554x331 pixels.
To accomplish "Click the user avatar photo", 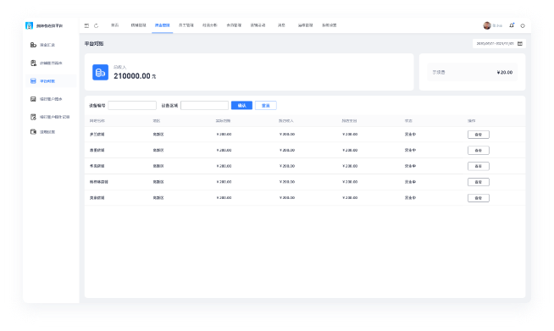I will [487, 25].
